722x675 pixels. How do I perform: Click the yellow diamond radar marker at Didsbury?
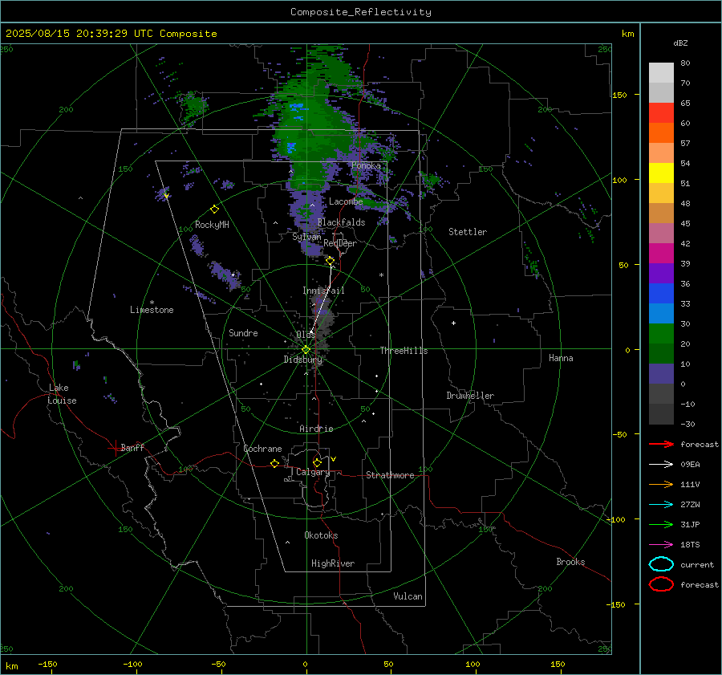(306, 350)
